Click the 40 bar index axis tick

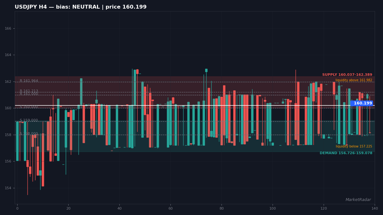119,208
